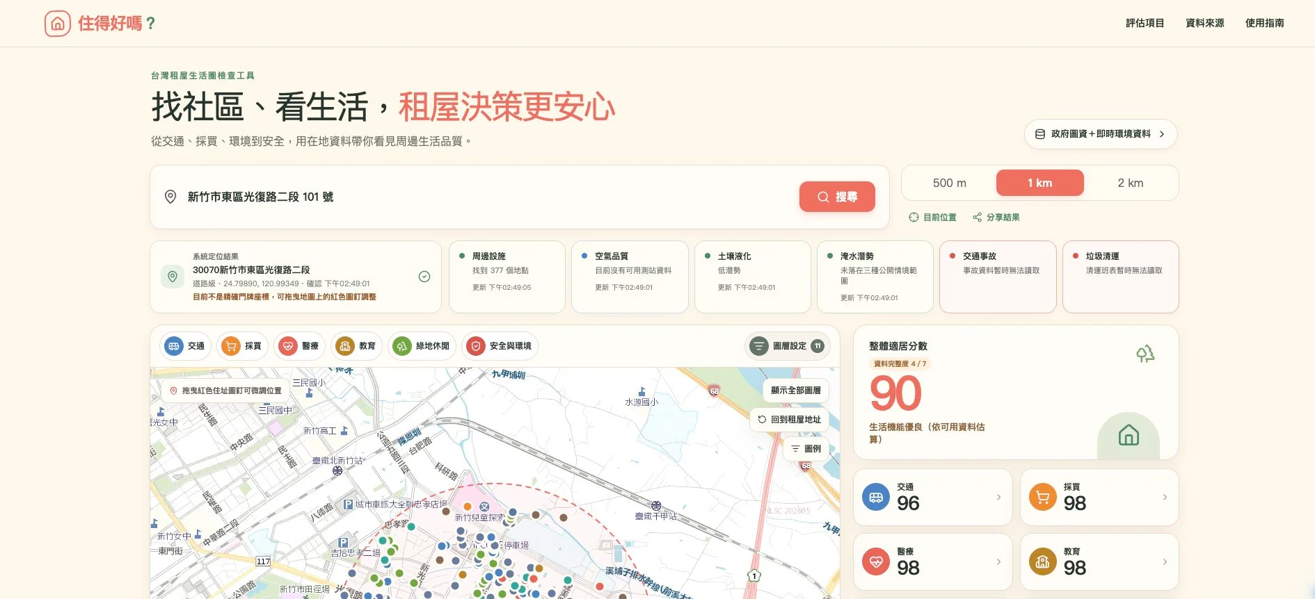Click the house logo icon

tap(58, 24)
